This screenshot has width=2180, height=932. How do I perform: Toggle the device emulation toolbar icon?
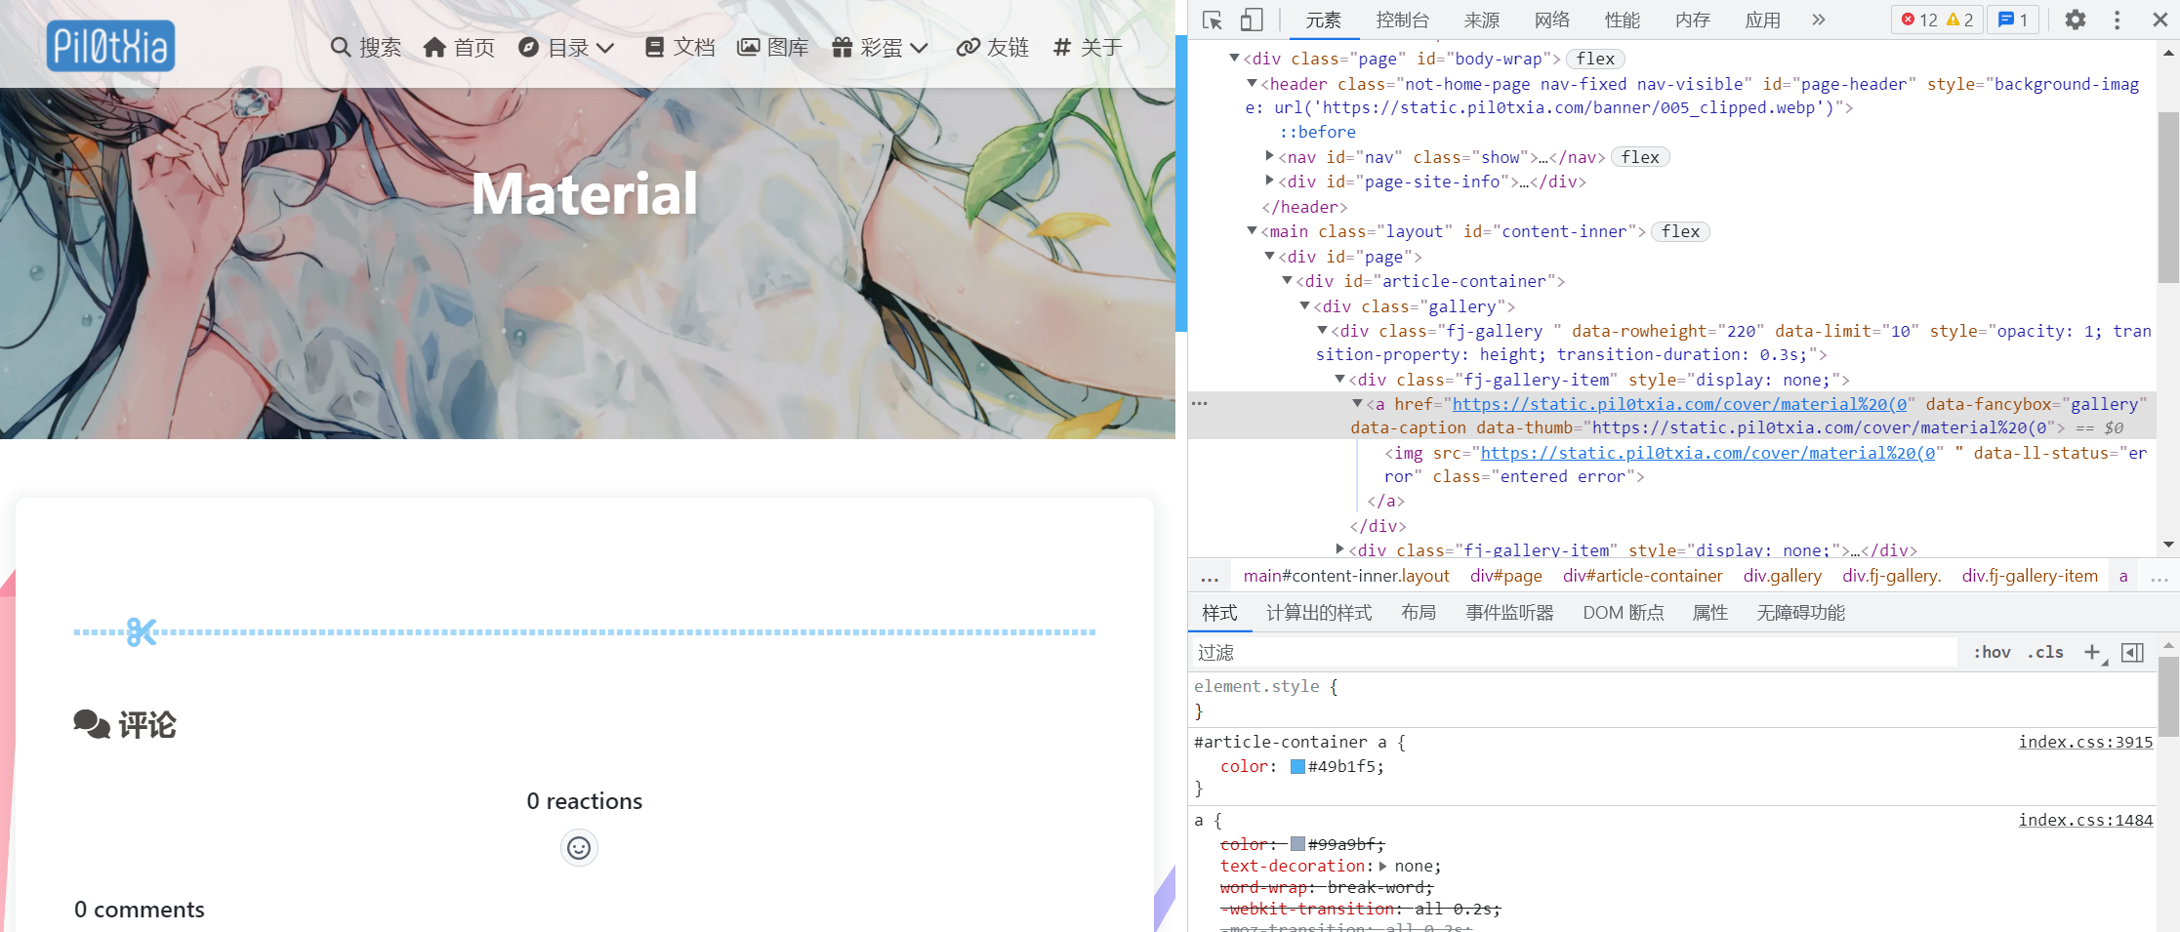[x=1252, y=20]
